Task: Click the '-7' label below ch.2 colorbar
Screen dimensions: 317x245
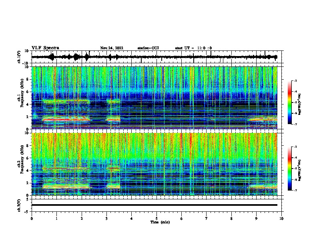Action: (295, 190)
